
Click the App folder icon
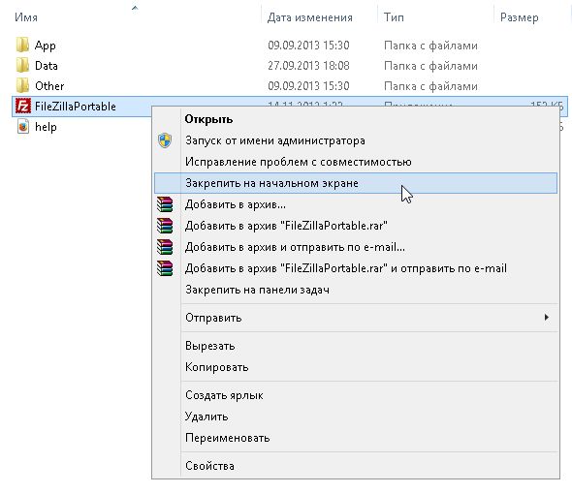coord(22,46)
